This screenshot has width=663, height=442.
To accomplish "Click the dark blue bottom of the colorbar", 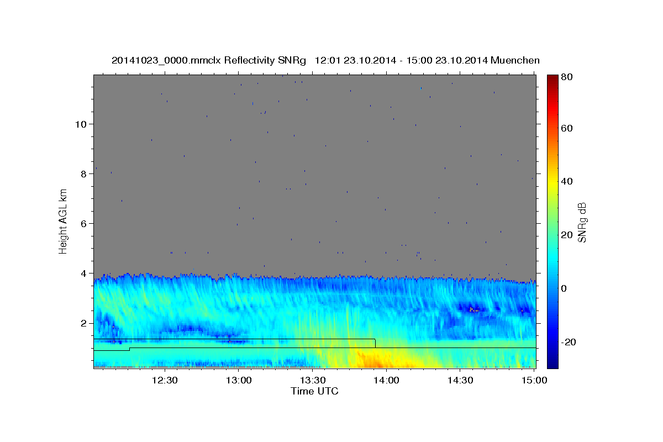I will [x=552, y=362].
